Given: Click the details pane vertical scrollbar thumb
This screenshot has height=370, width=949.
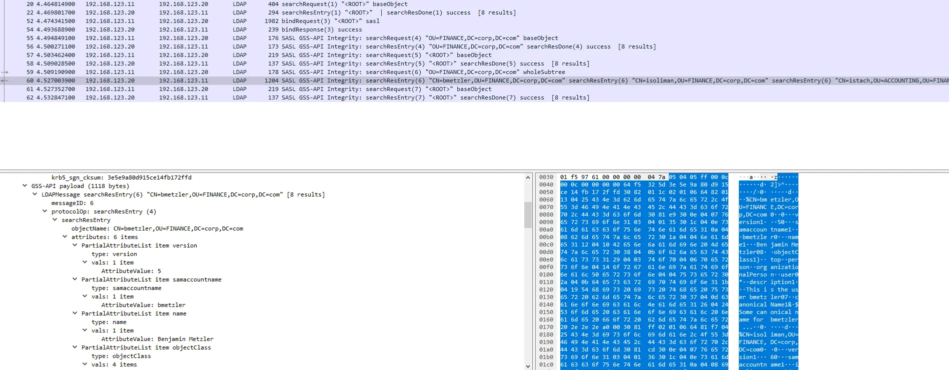Looking at the screenshot, I should click(x=528, y=214).
